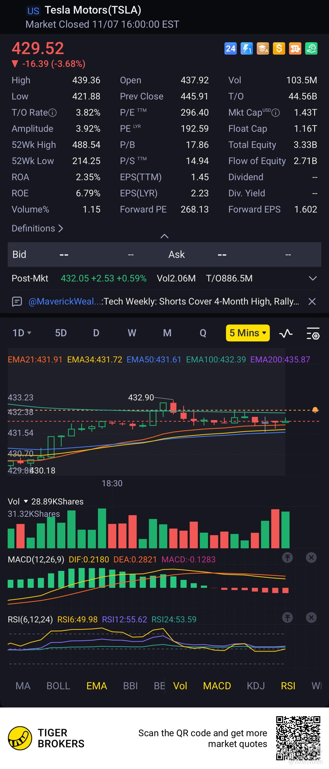Open the Definitions link

point(37,228)
